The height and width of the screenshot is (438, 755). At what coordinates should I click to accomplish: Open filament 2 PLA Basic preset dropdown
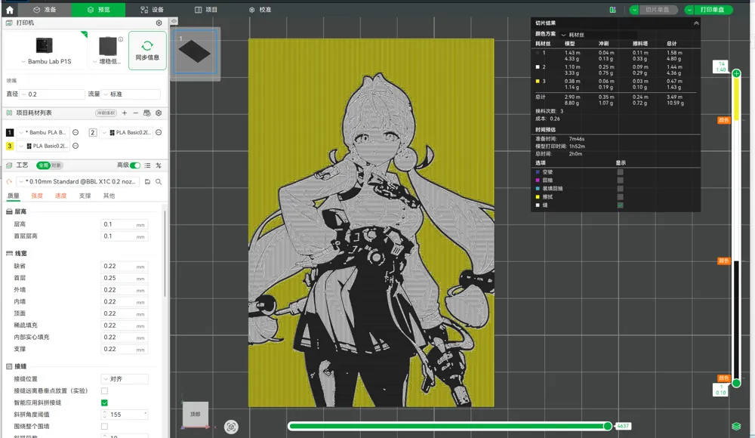point(127,132)
